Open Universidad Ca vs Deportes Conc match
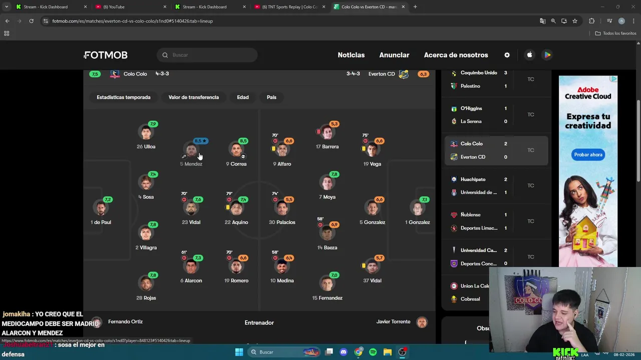 click(x=496, y=257)
